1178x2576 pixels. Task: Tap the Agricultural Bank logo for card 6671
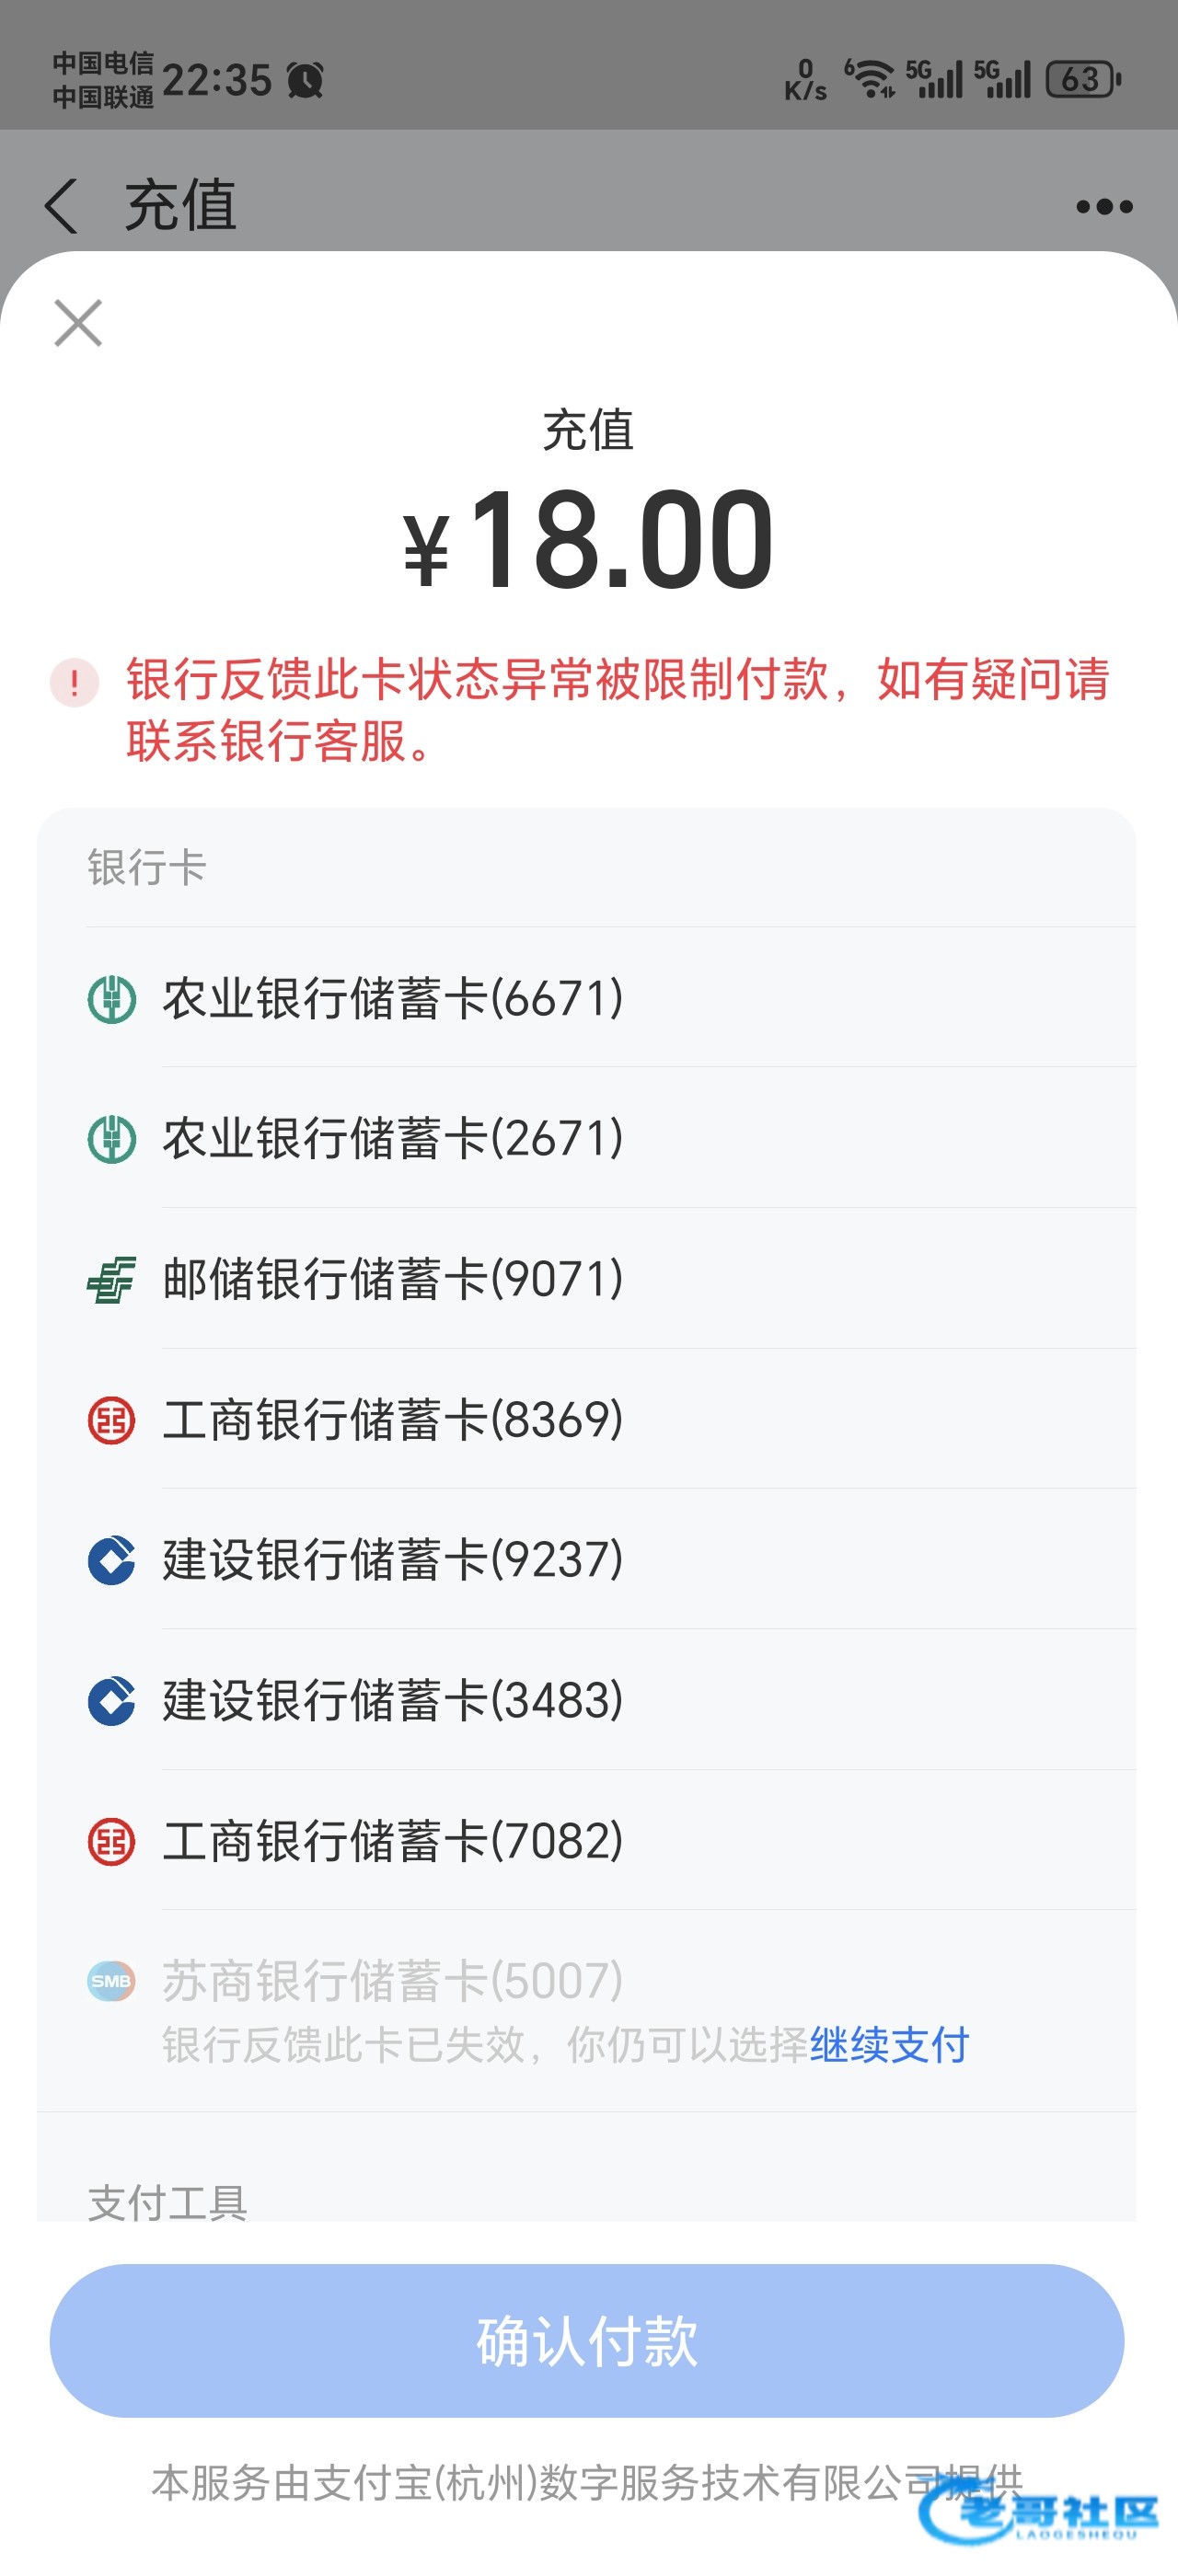tap(111, 998)
